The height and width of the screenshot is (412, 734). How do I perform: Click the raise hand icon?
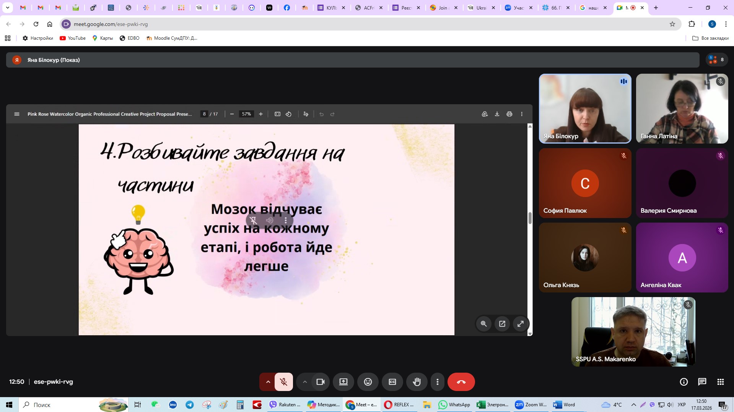click(x=417, y=382)
